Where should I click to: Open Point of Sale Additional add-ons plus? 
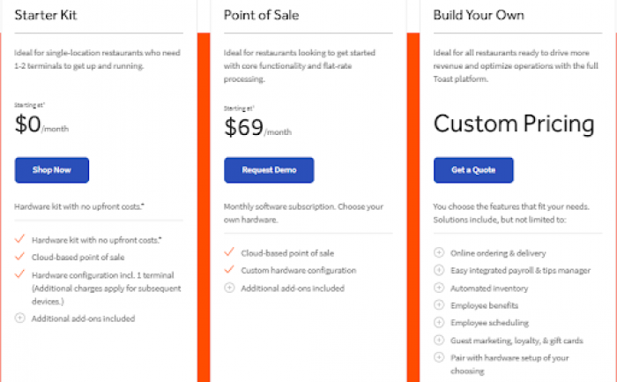pos(229,288)
